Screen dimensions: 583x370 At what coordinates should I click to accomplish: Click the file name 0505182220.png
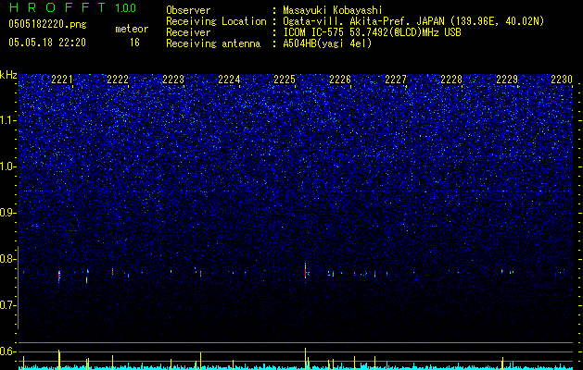click(47, 24)
